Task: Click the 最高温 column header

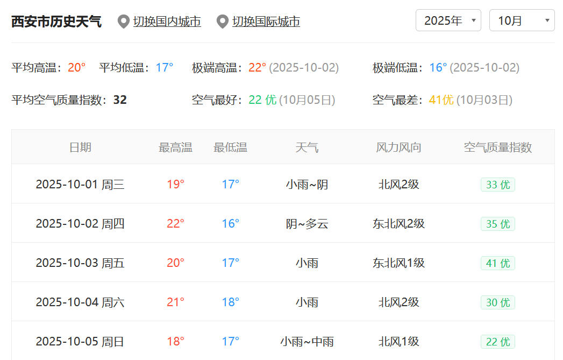Action: coord(175,147)
